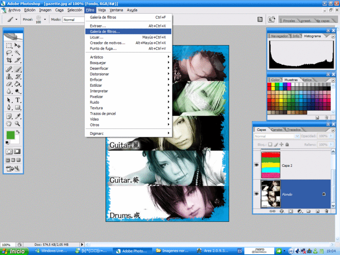Open Adobe Bridge from the options bar
The height and width of the screenshot is (255, 340).
pos(272,19)
